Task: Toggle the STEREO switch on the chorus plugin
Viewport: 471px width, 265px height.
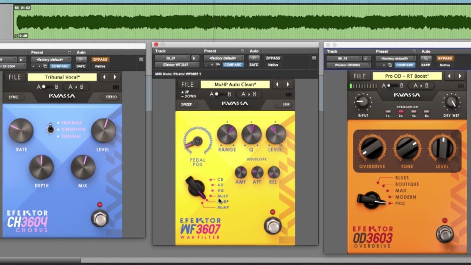Action: (109, 97)
